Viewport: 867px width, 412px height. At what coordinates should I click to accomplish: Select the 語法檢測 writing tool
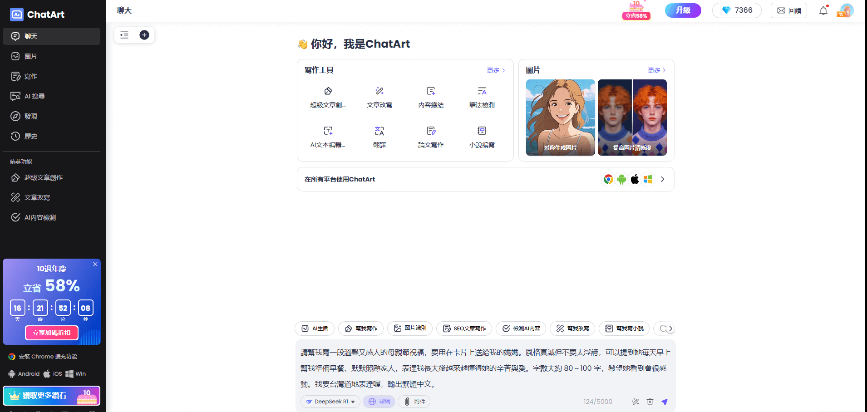coord(482,97)
